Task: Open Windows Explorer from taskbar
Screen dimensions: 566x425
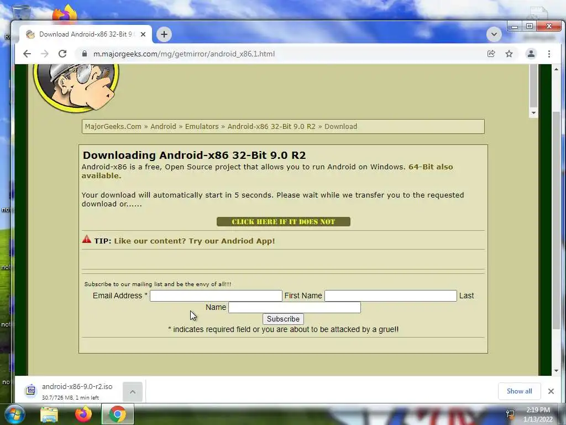Action: pos(49,414)
